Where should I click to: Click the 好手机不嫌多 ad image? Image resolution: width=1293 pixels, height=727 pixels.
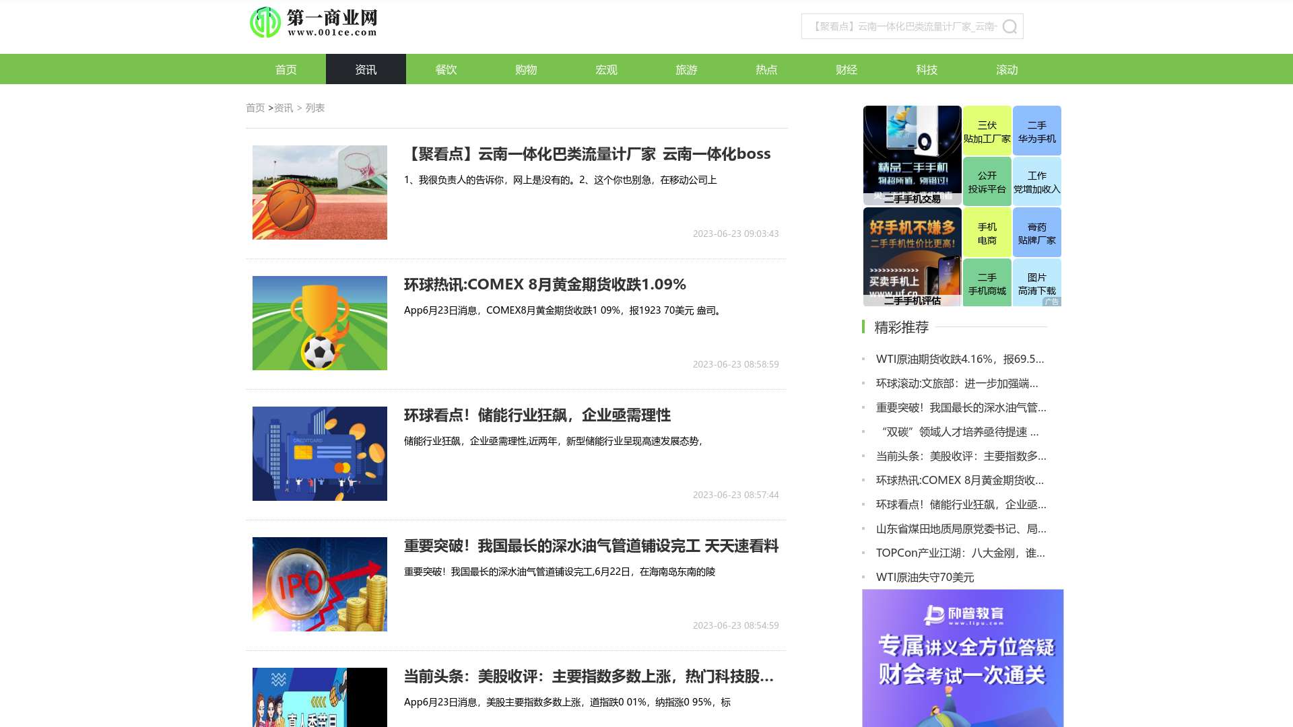pos(913,256)
